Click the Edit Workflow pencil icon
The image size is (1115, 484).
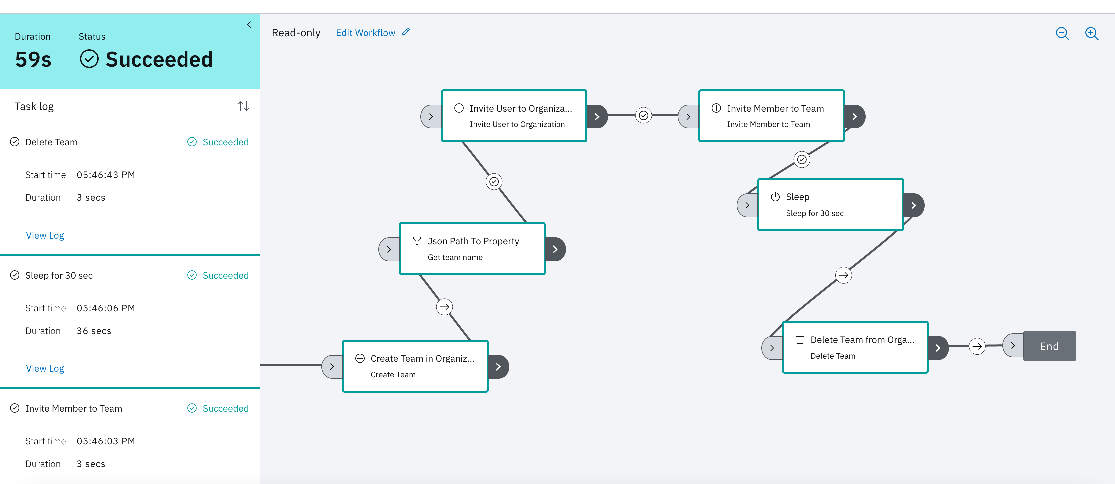(x=406, y=32)
